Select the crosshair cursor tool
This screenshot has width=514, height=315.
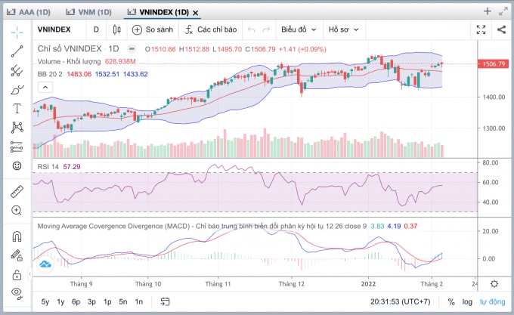17,32
